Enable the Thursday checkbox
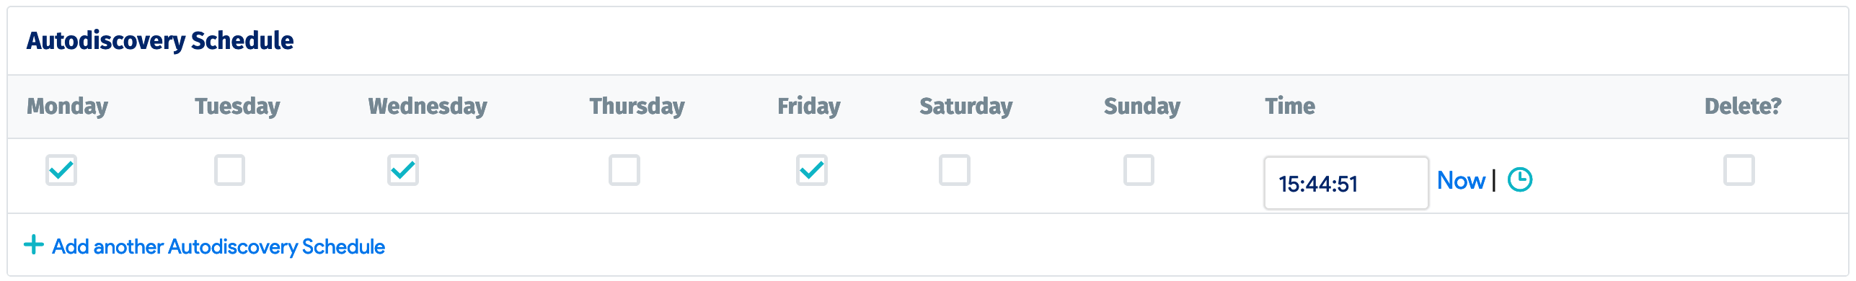Image resolution: width=1856 pixels, height=281 pixels. tap(624, 170)
